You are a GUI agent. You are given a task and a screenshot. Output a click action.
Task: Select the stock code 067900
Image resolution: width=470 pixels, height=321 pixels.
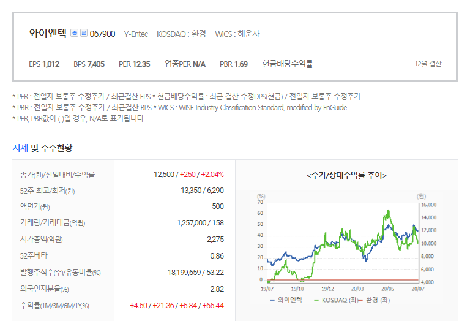[x=102, y=34]
